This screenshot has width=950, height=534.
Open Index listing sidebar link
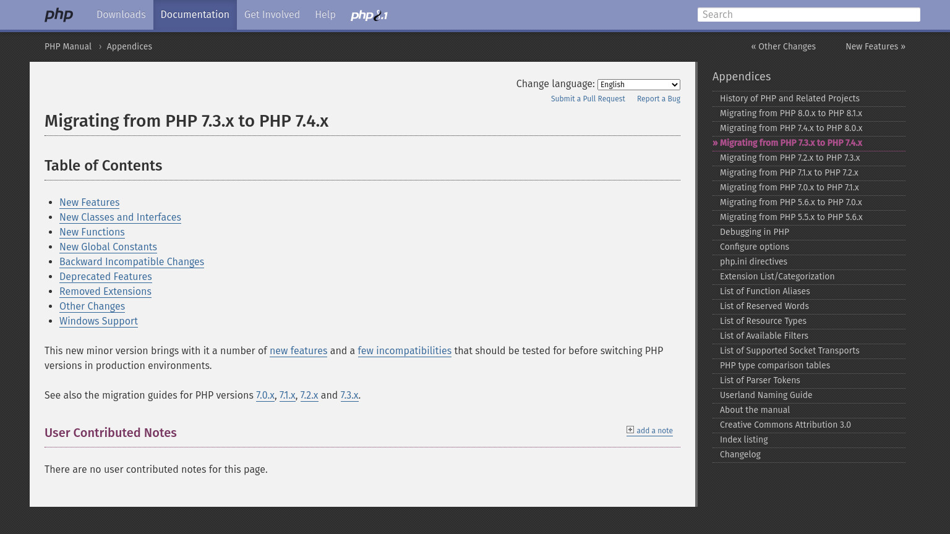[809, 440]
